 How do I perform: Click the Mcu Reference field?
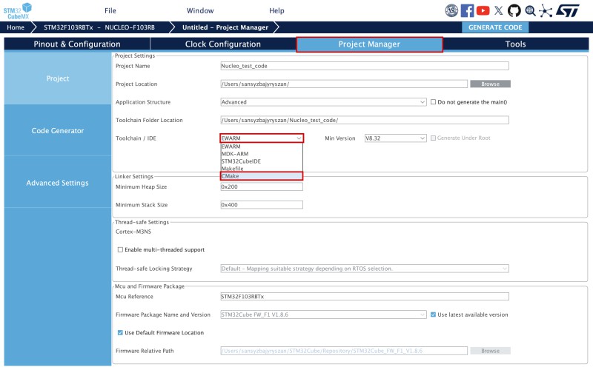coord(365,297)
